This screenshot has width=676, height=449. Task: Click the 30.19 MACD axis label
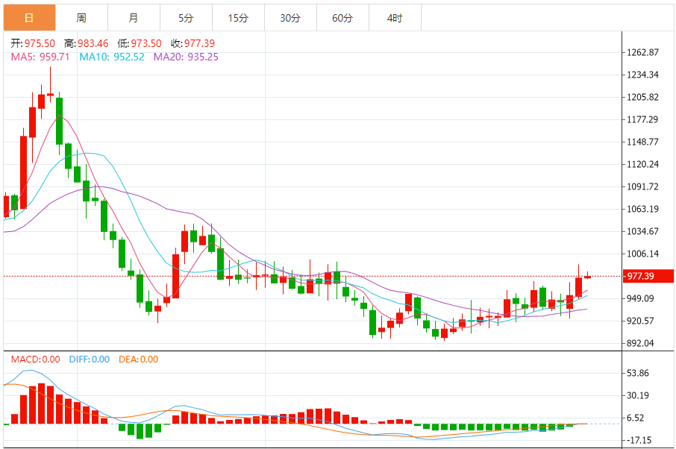coord(638,395)
